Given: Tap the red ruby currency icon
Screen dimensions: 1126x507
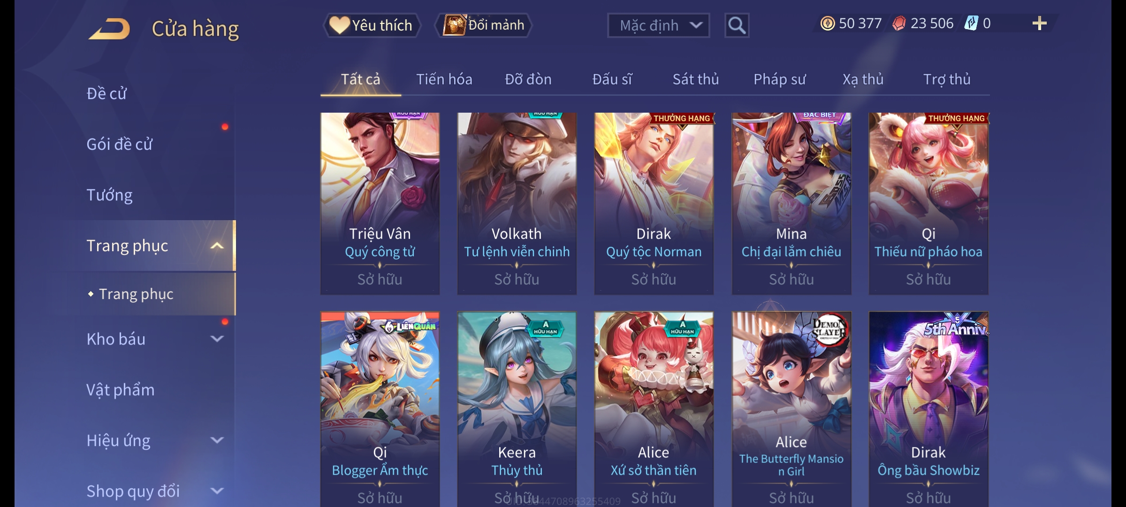Looking at the screenshot, I should click(x=899, y=23).
